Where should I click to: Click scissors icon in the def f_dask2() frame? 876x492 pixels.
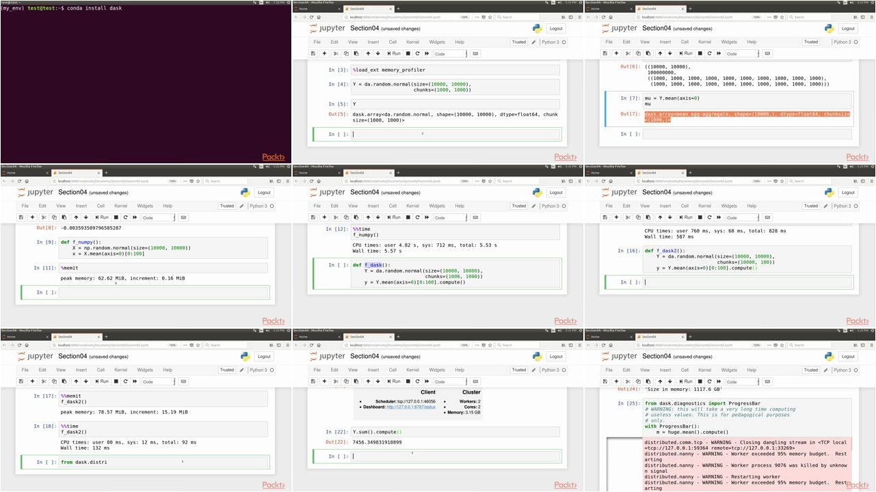628,217
